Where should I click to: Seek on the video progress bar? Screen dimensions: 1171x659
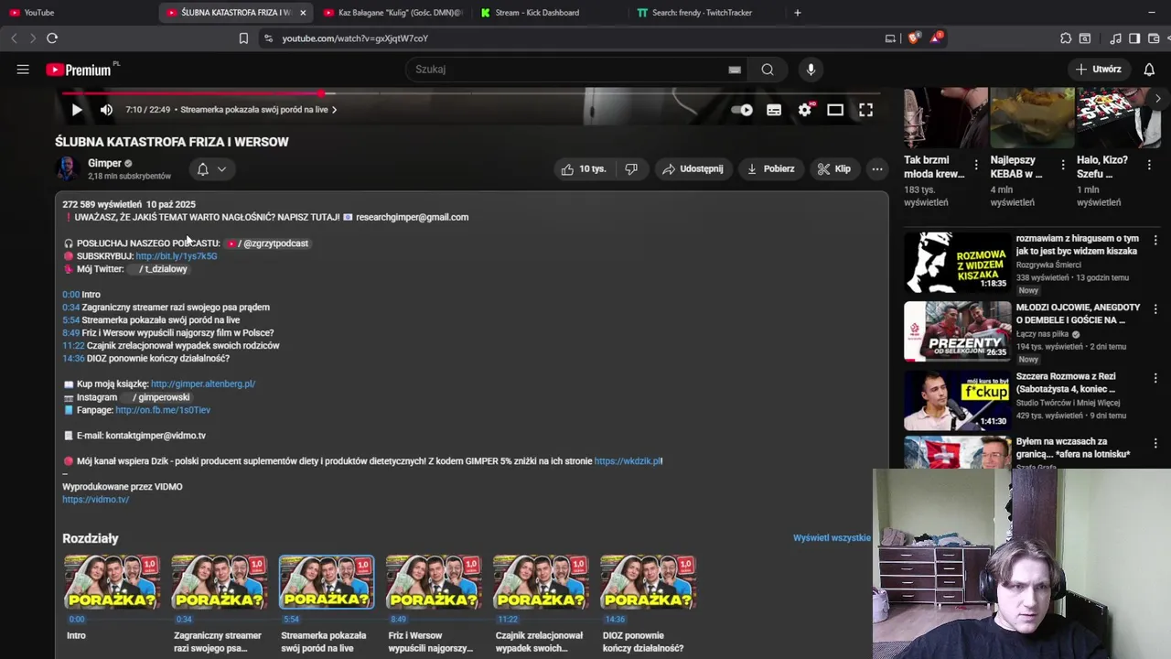point(471,93)
